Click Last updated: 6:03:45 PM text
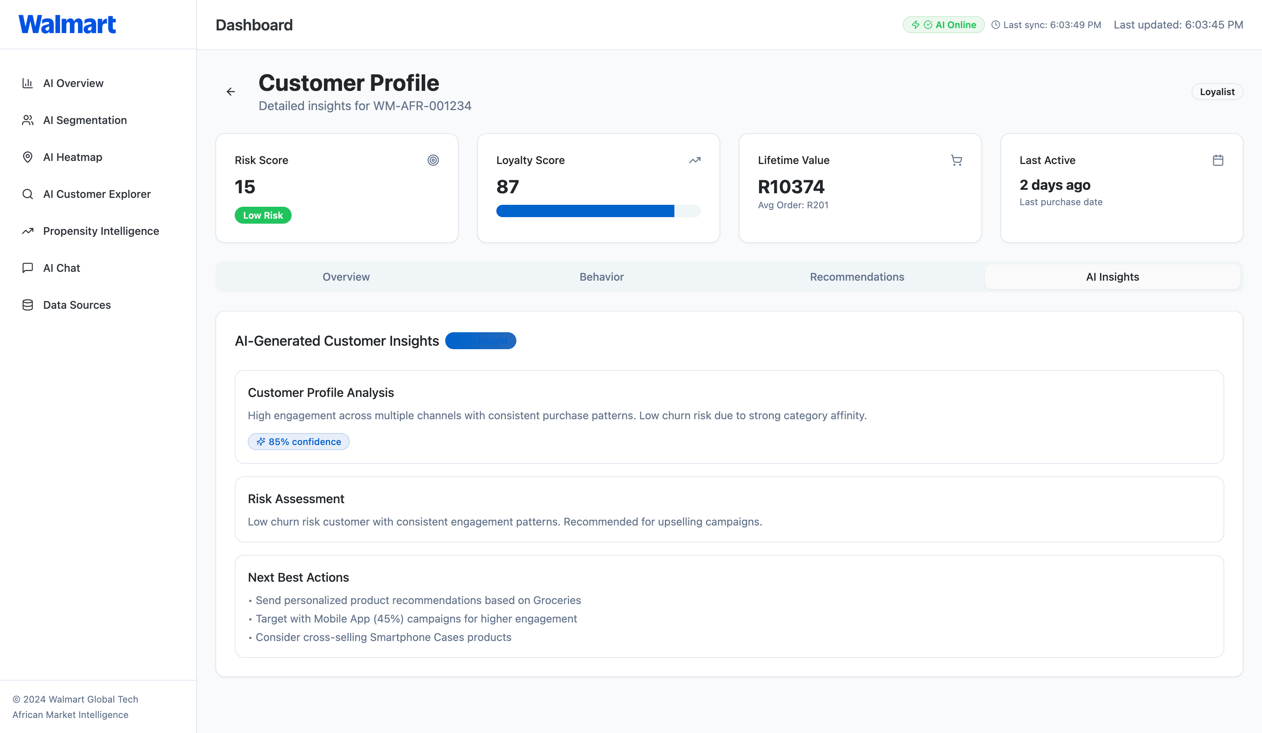1262x733 pixels. pyautogui.click(x=1179, y=25)
